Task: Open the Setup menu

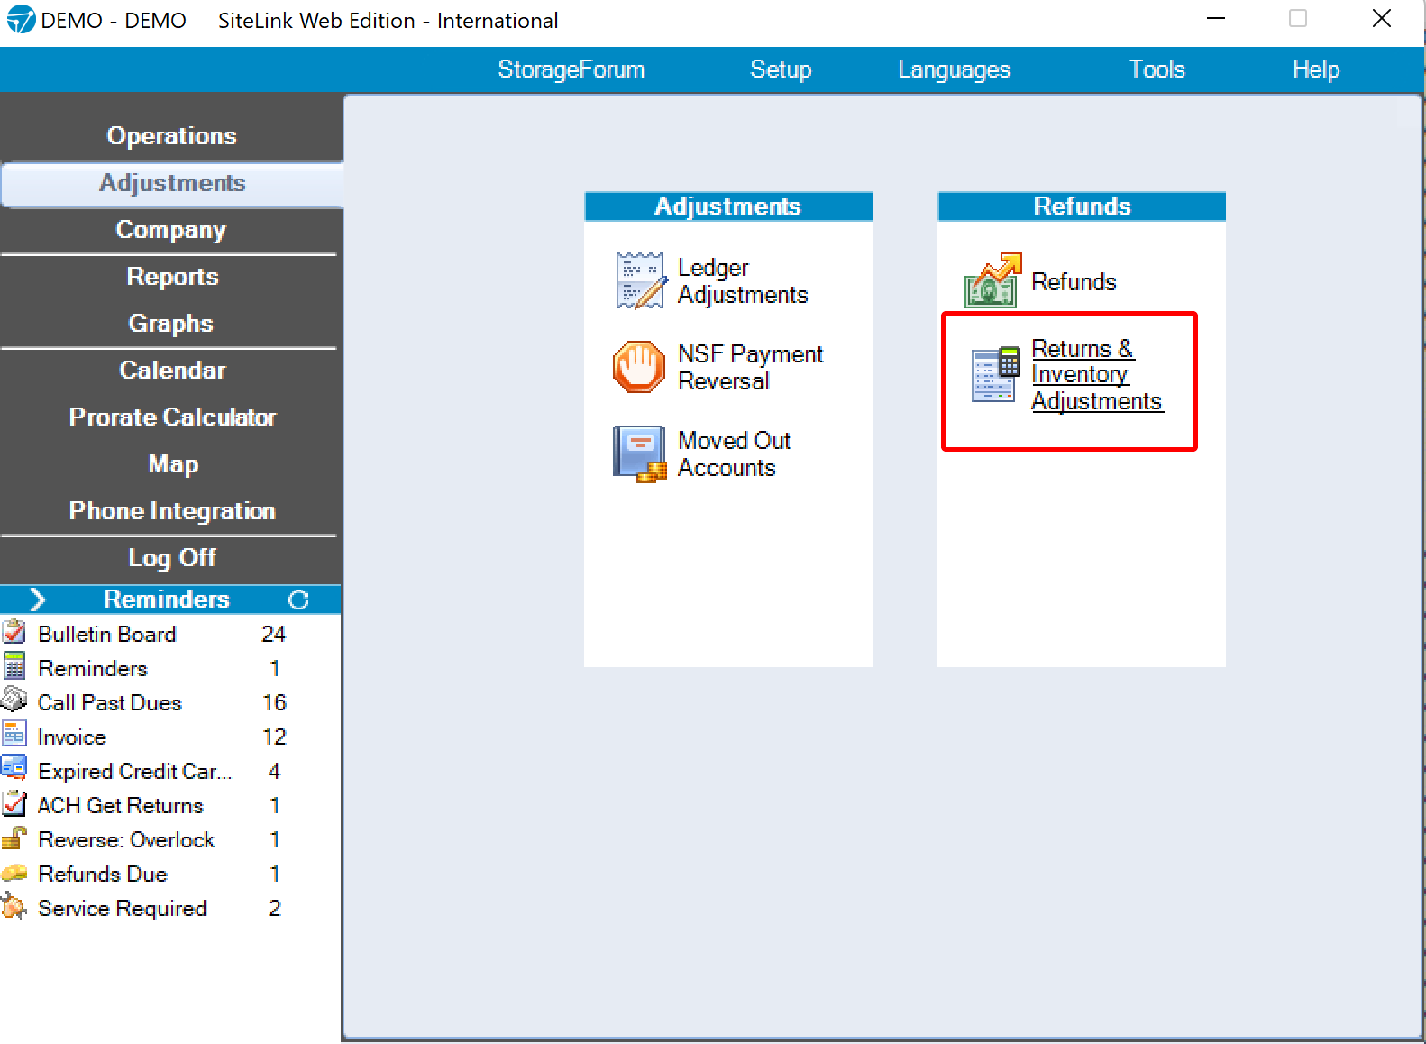Action: coord(781,69)
